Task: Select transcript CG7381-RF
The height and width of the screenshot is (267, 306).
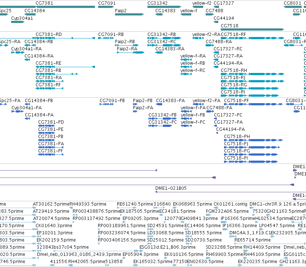Action: pos(48,85)
